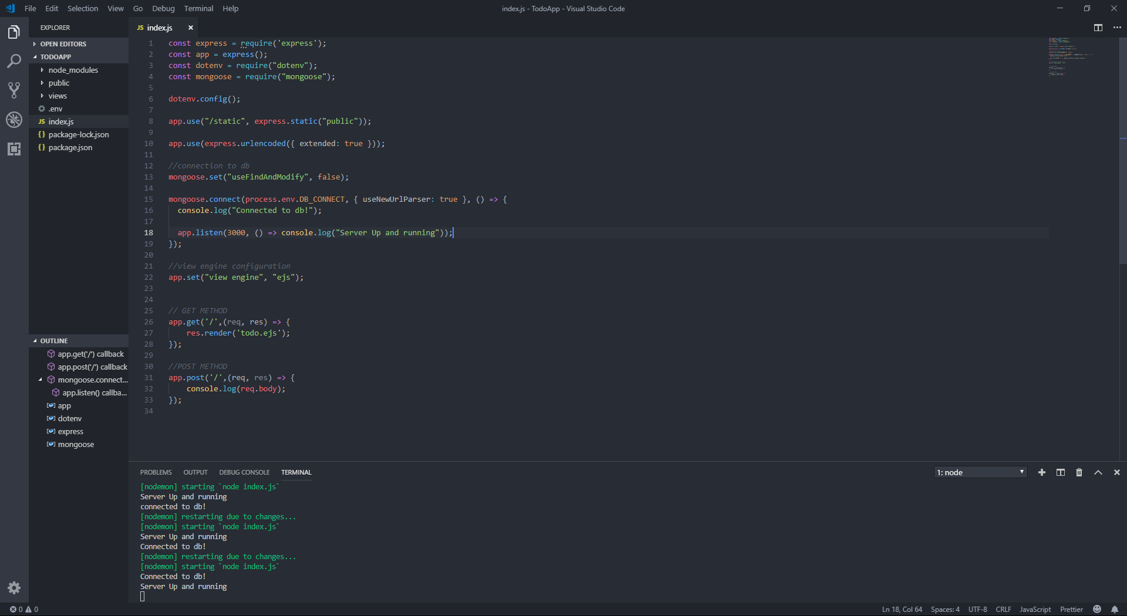Open package.json file
This screenshot has height=616, width=1127.
coord(79,147)
